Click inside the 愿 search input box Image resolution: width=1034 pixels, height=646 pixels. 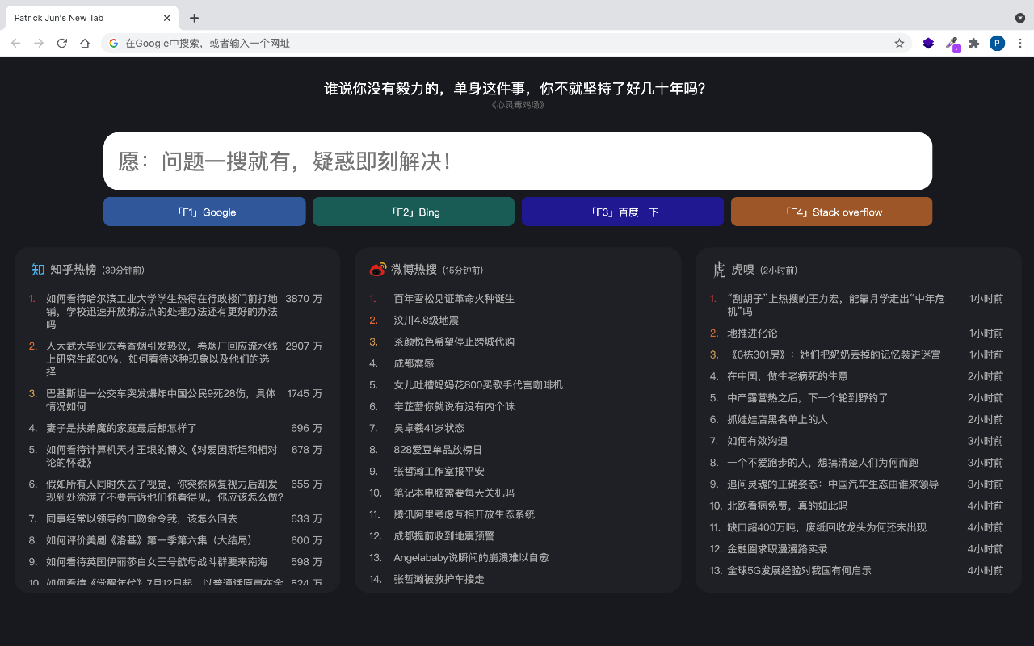[x=517, y=161]
